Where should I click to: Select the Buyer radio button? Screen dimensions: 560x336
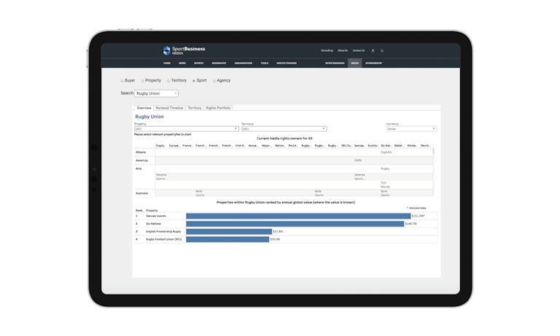[122, 81]
